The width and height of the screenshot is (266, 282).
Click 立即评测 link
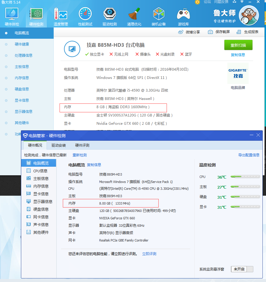pos(149,254)
